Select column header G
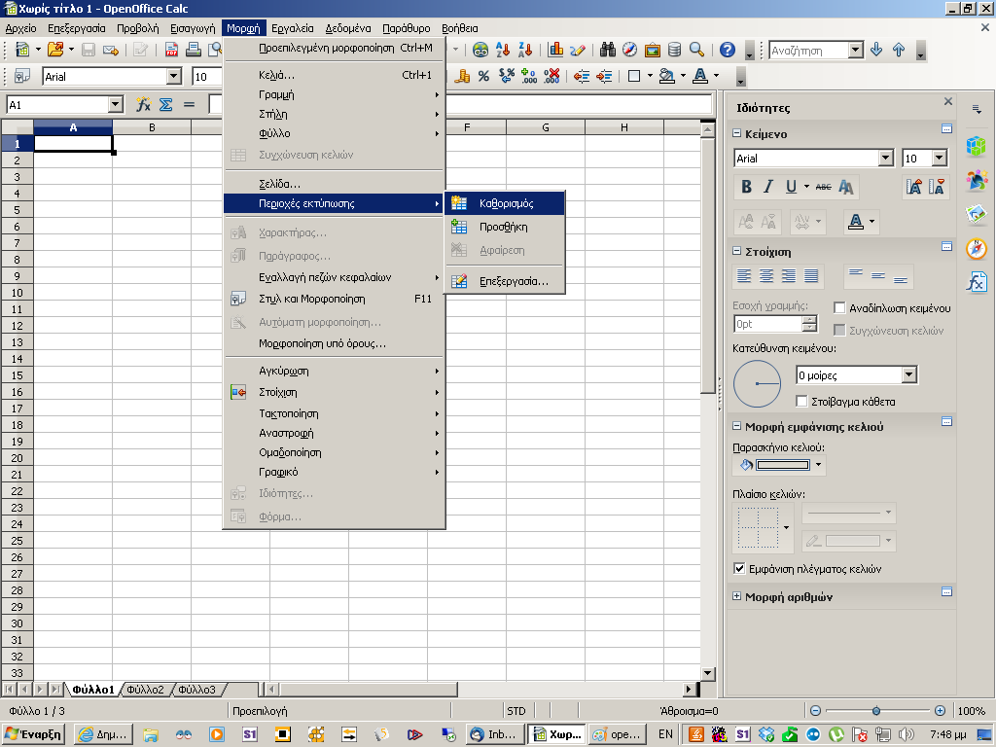The height and width of the screenshot is (747, 996). click(x=546, y=127)
